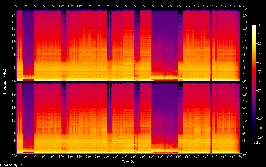The width and height of the screenshot is (266, 167).
Task: Click the "0" tick on the bottom time axis
Action: (16, 157)
